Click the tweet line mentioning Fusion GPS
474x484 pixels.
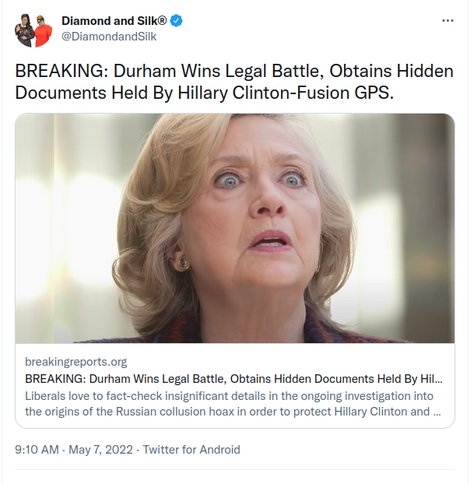(204, 93)
